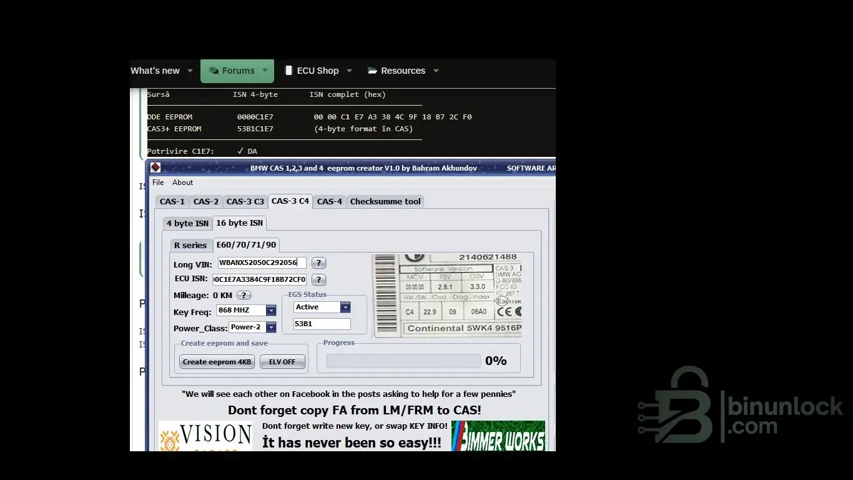
Task: Click the "0%" progress value
Action: [x=496, y=361]
